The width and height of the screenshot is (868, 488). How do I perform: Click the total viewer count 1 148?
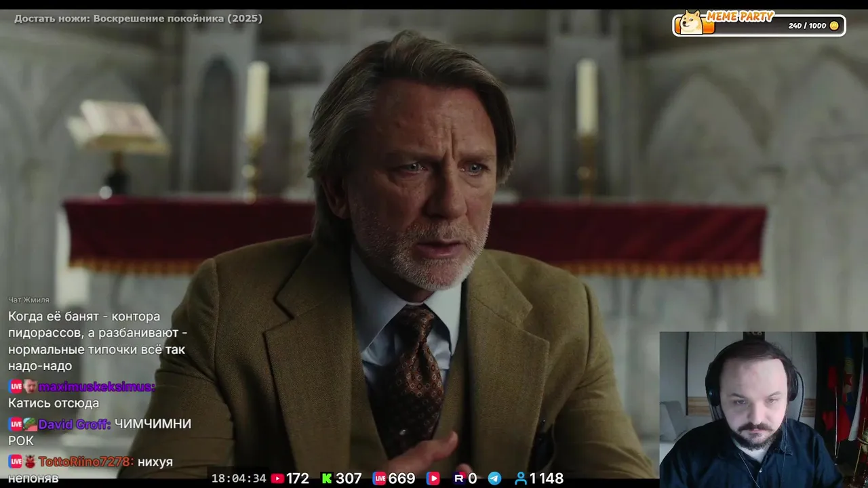pyautogui.click(x=547, y=479)
